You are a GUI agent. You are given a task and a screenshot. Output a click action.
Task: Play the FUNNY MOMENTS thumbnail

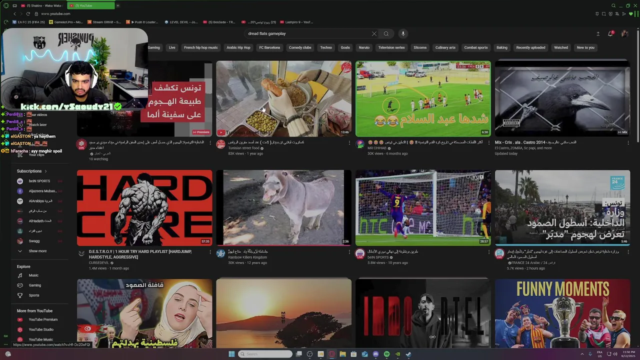pos(562,313)
